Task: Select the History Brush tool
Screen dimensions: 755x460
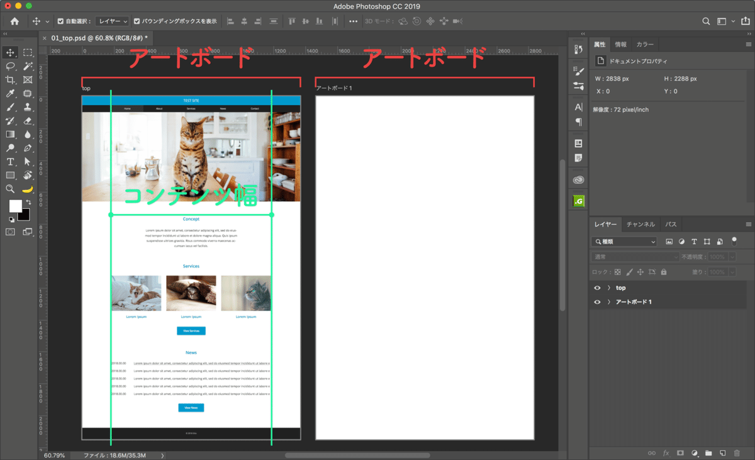Action: [x=11, y=121]
